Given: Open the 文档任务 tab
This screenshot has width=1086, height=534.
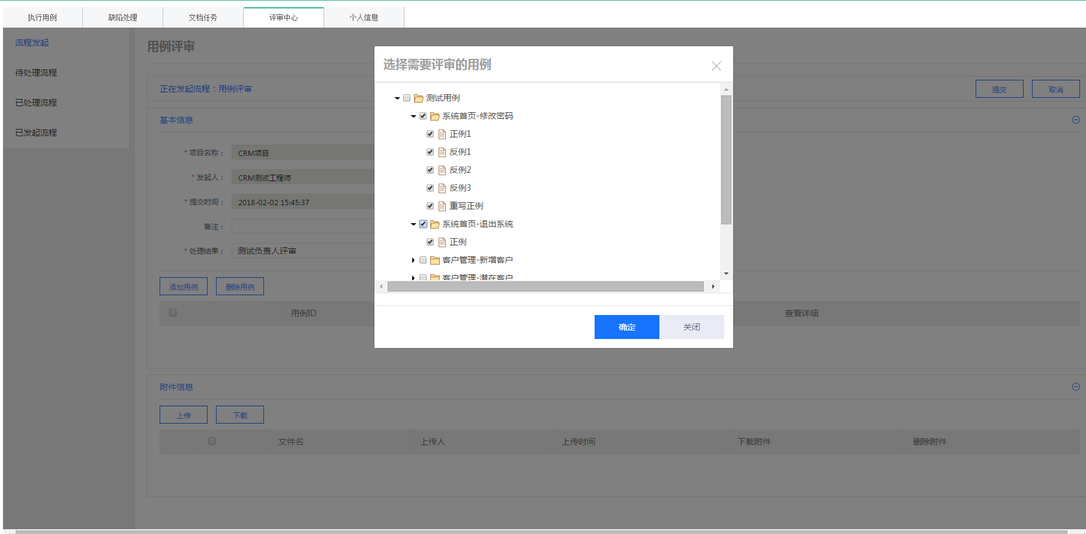Looking at the screenshot, I should 203,17.
